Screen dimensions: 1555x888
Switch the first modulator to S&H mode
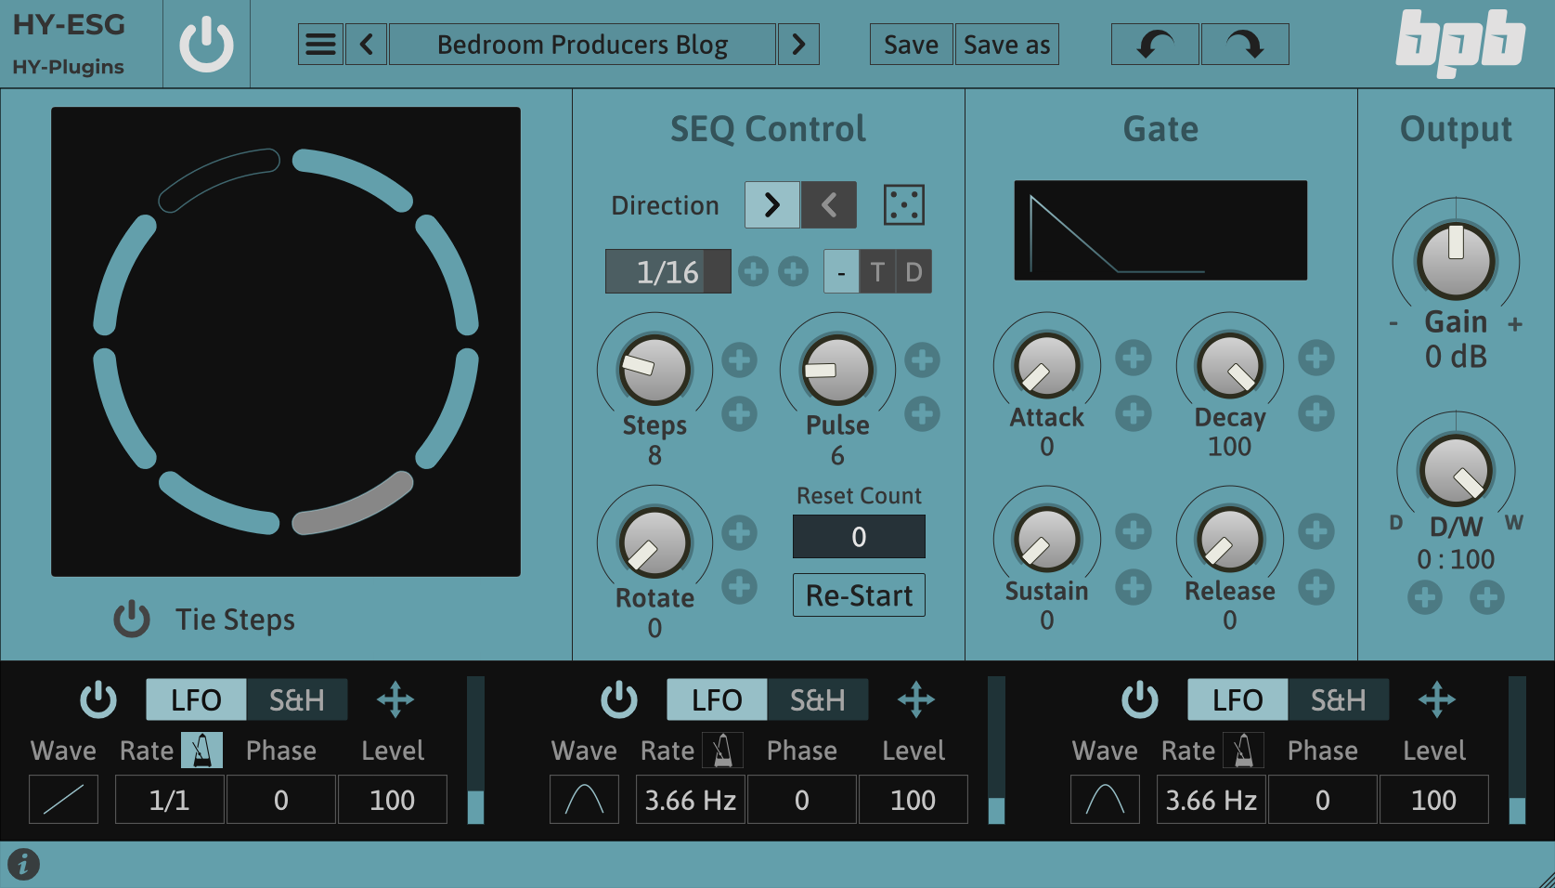pyautogui.click(x=296, y=699)
